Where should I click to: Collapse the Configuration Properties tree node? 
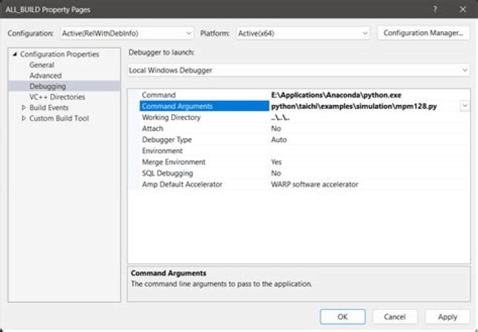15,54
